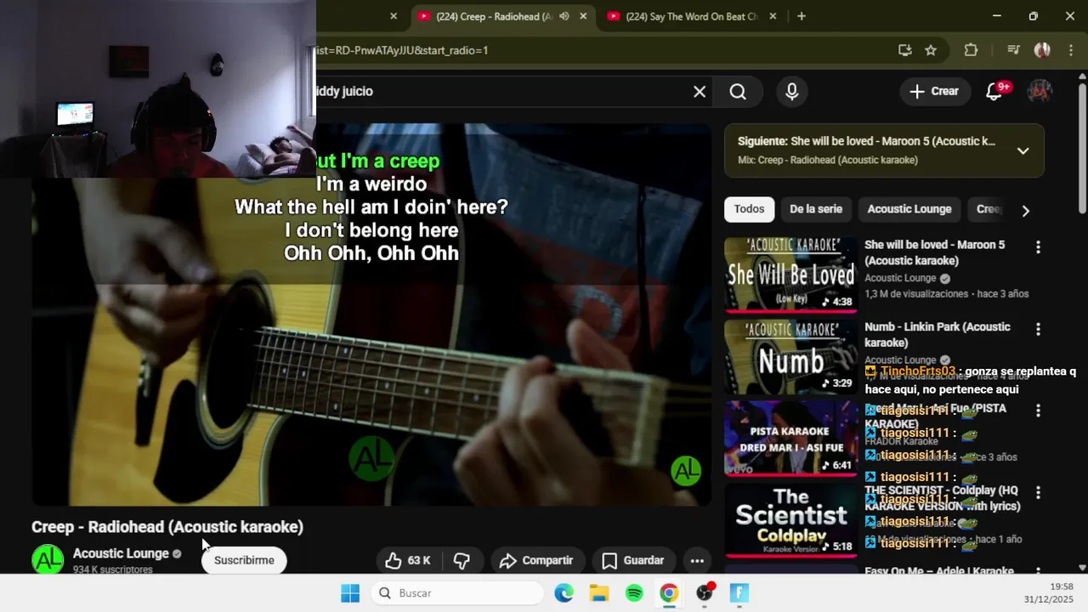Click the YouTube search magnifier button
Screen dimensions: 1088x612
click(x=738, y=92)
